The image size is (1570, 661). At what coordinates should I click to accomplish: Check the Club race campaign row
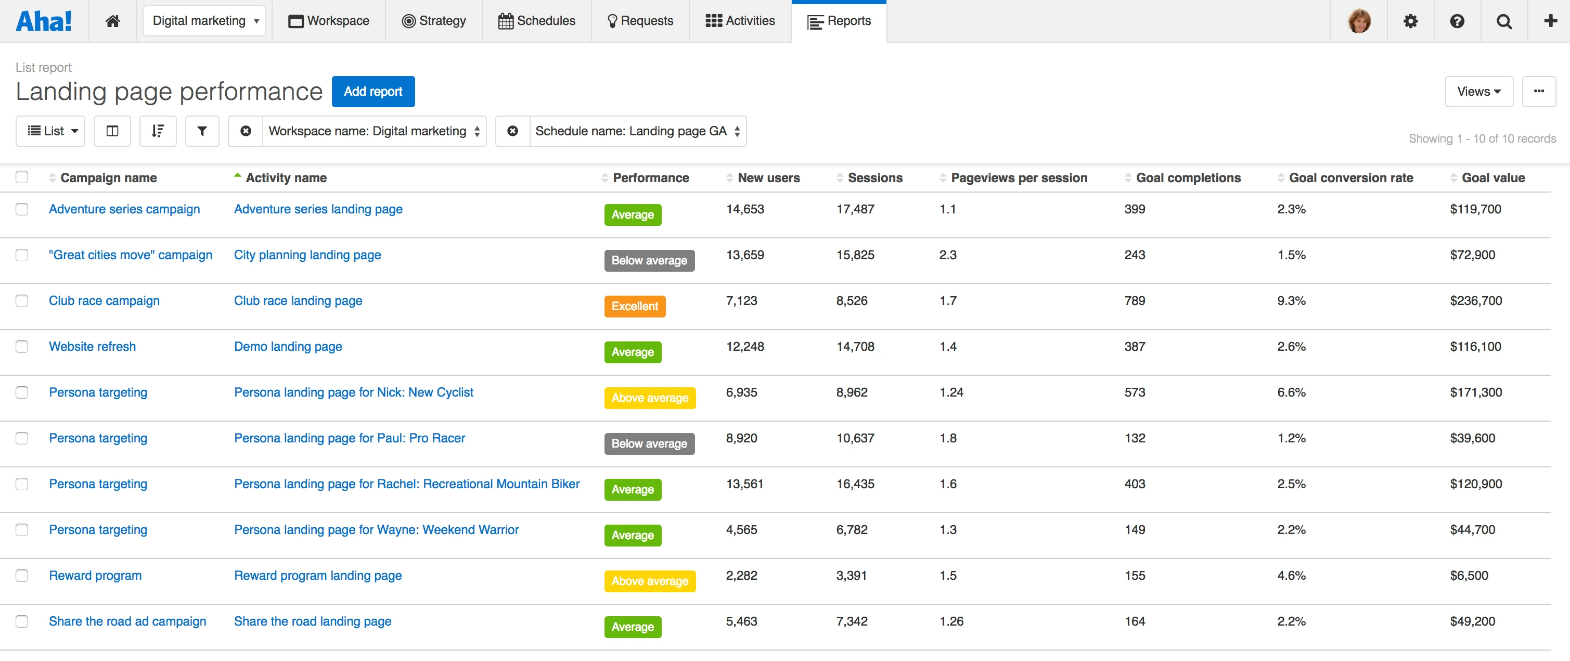click(22, 301)
